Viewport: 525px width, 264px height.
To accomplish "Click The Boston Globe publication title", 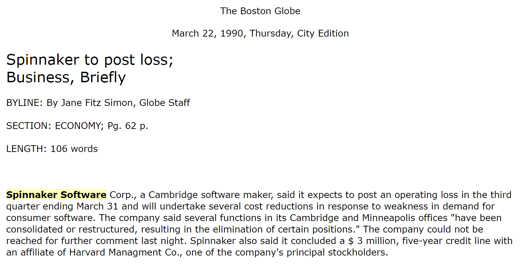I will pyautogui.click(x=260, y=11).
